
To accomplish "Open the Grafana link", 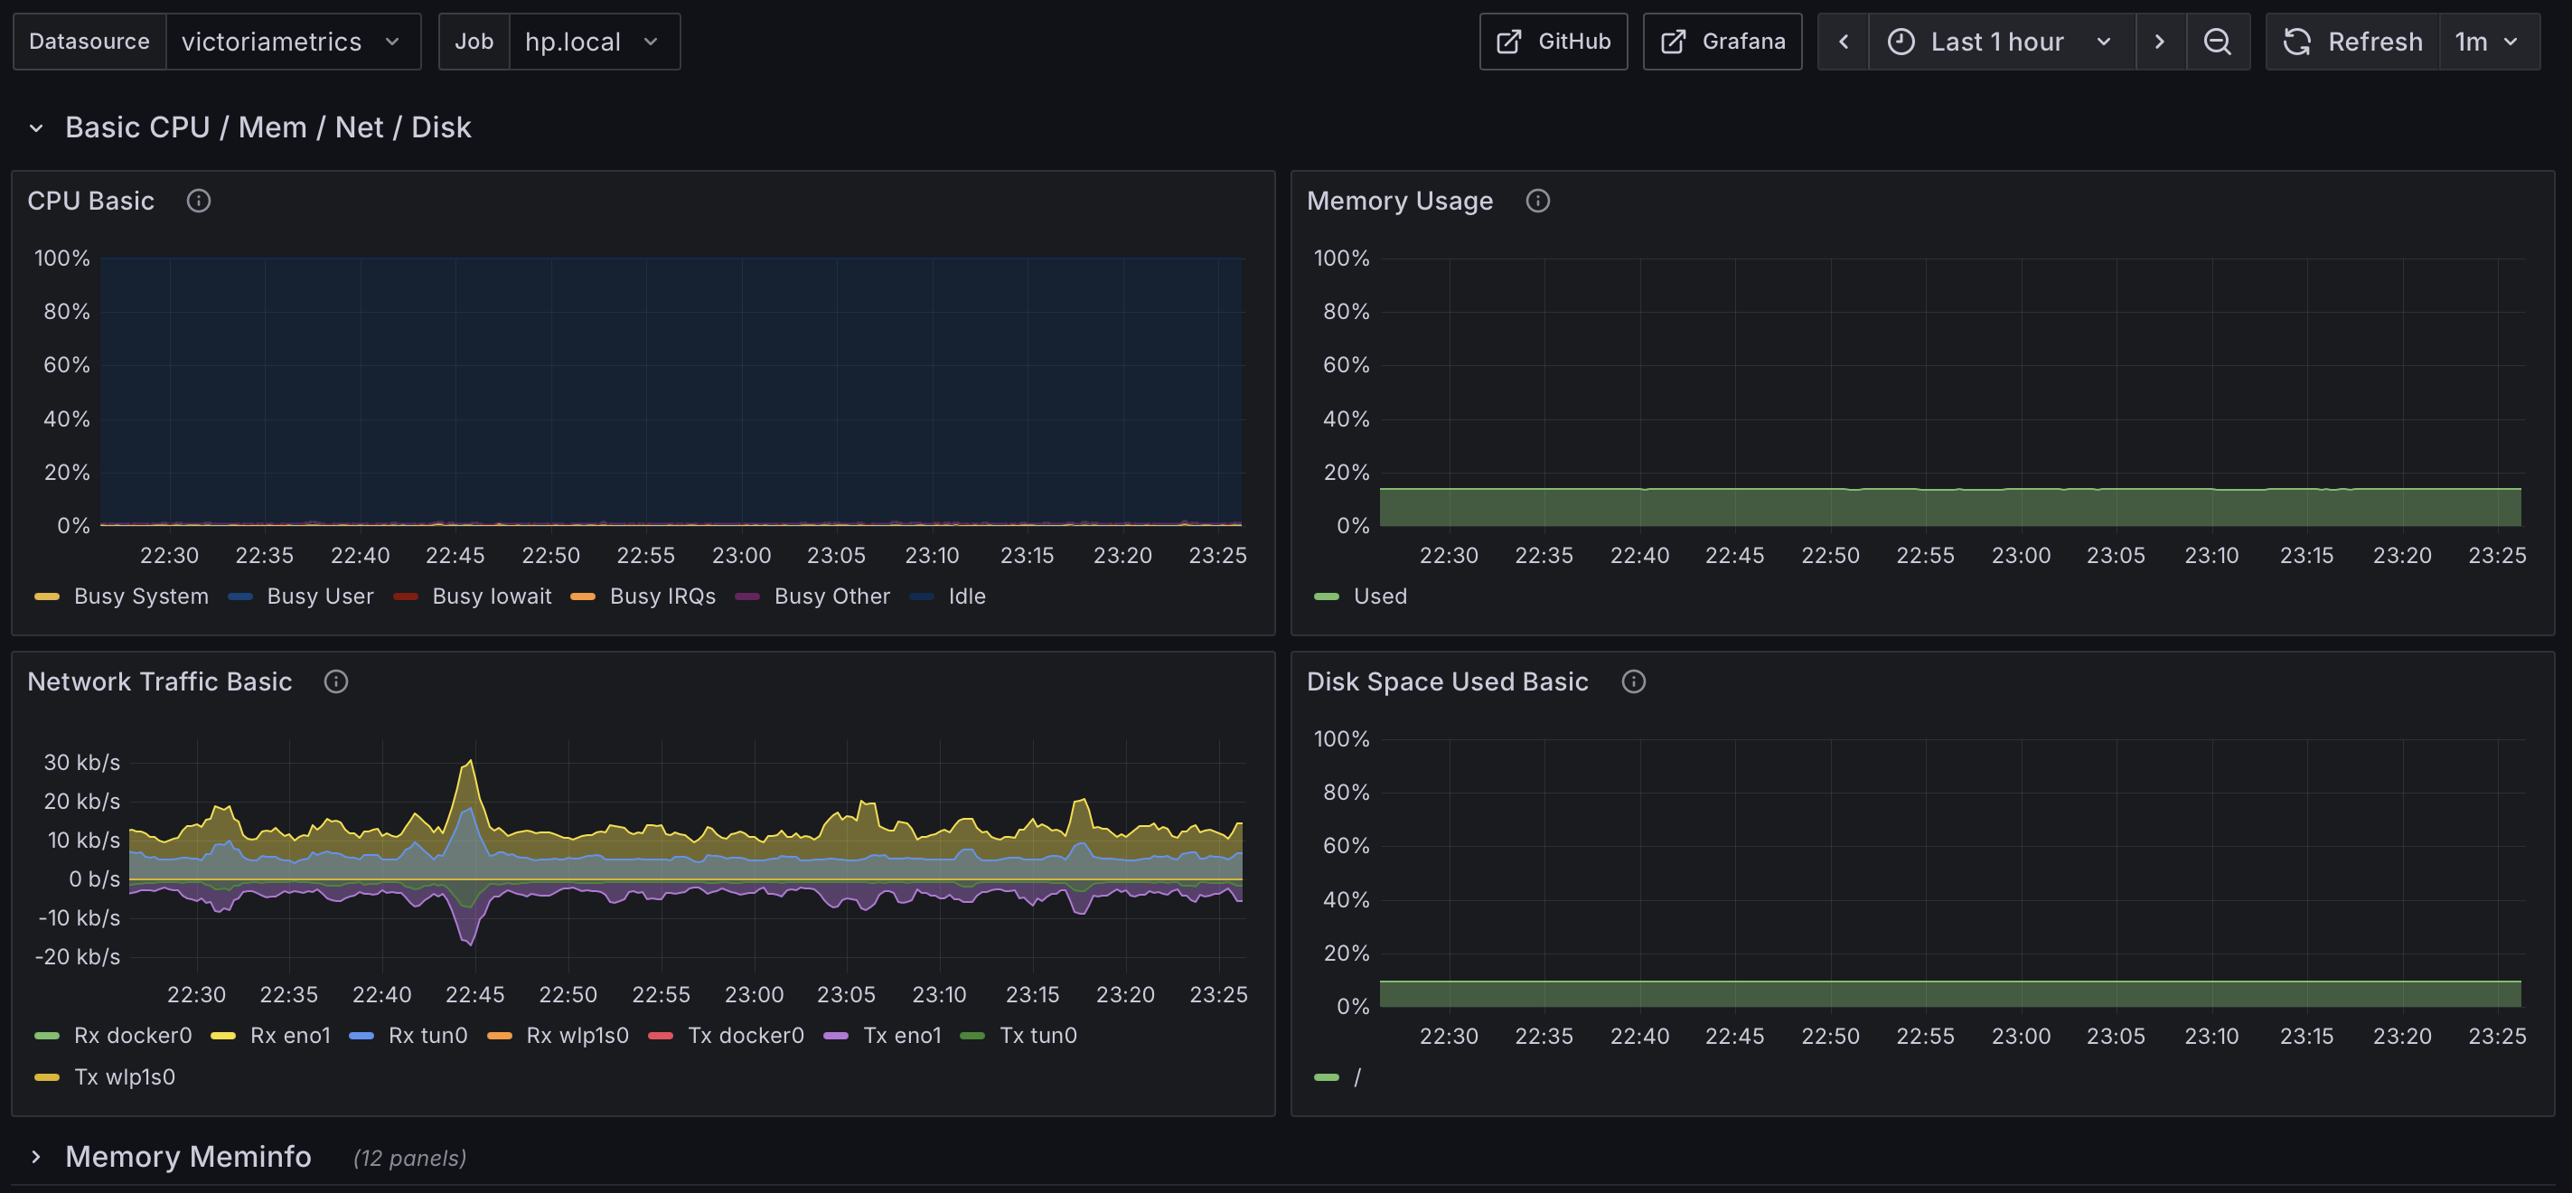I will coord(1722,42).
